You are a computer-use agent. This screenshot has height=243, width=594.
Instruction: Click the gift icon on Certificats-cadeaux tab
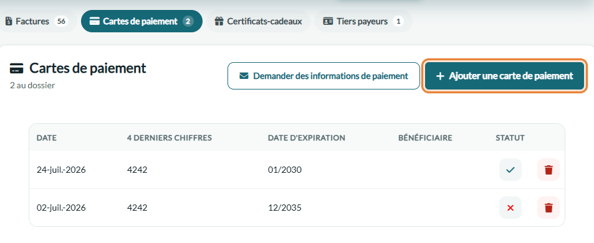pos(219,21)
